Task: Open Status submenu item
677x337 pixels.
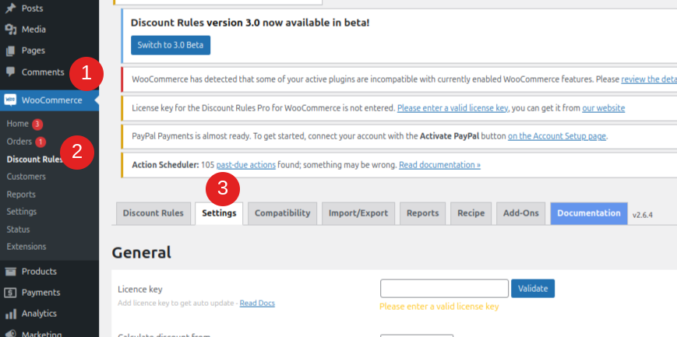Action: coord(18,229)
